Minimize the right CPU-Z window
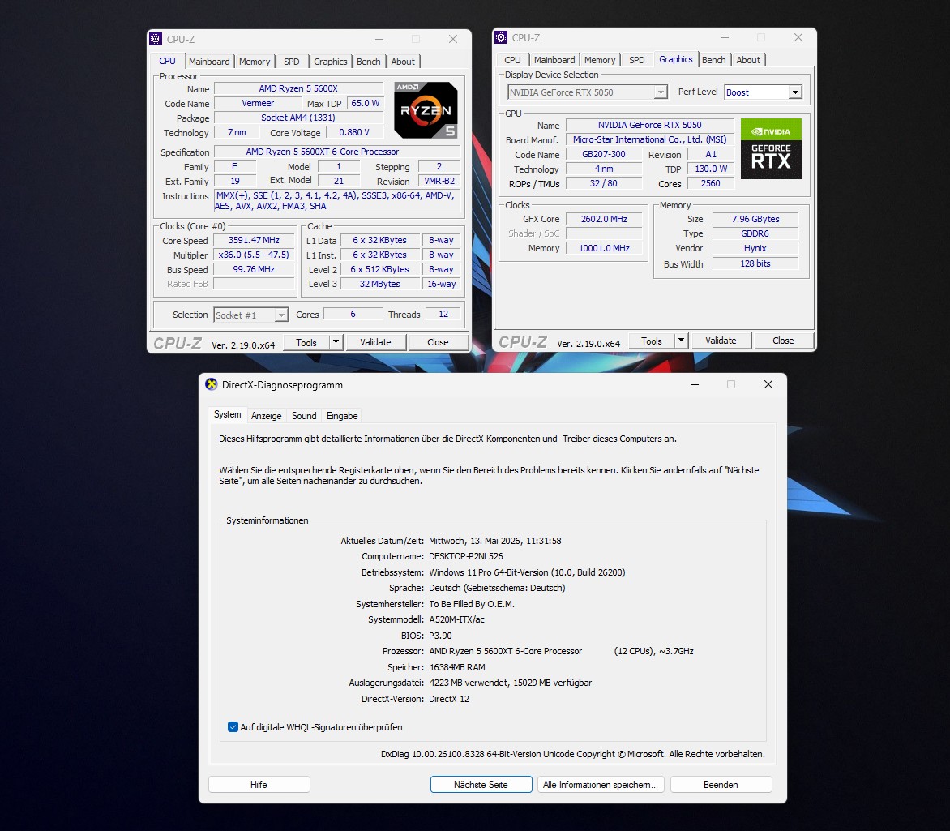The image size is (950, 831). (725, 37)
